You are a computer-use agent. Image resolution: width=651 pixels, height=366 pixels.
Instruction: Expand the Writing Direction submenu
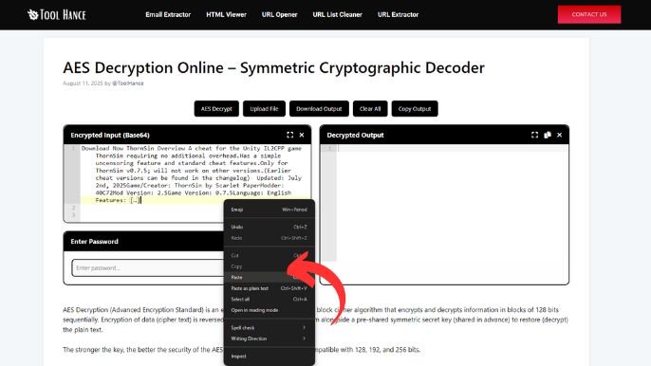[270, 339]
